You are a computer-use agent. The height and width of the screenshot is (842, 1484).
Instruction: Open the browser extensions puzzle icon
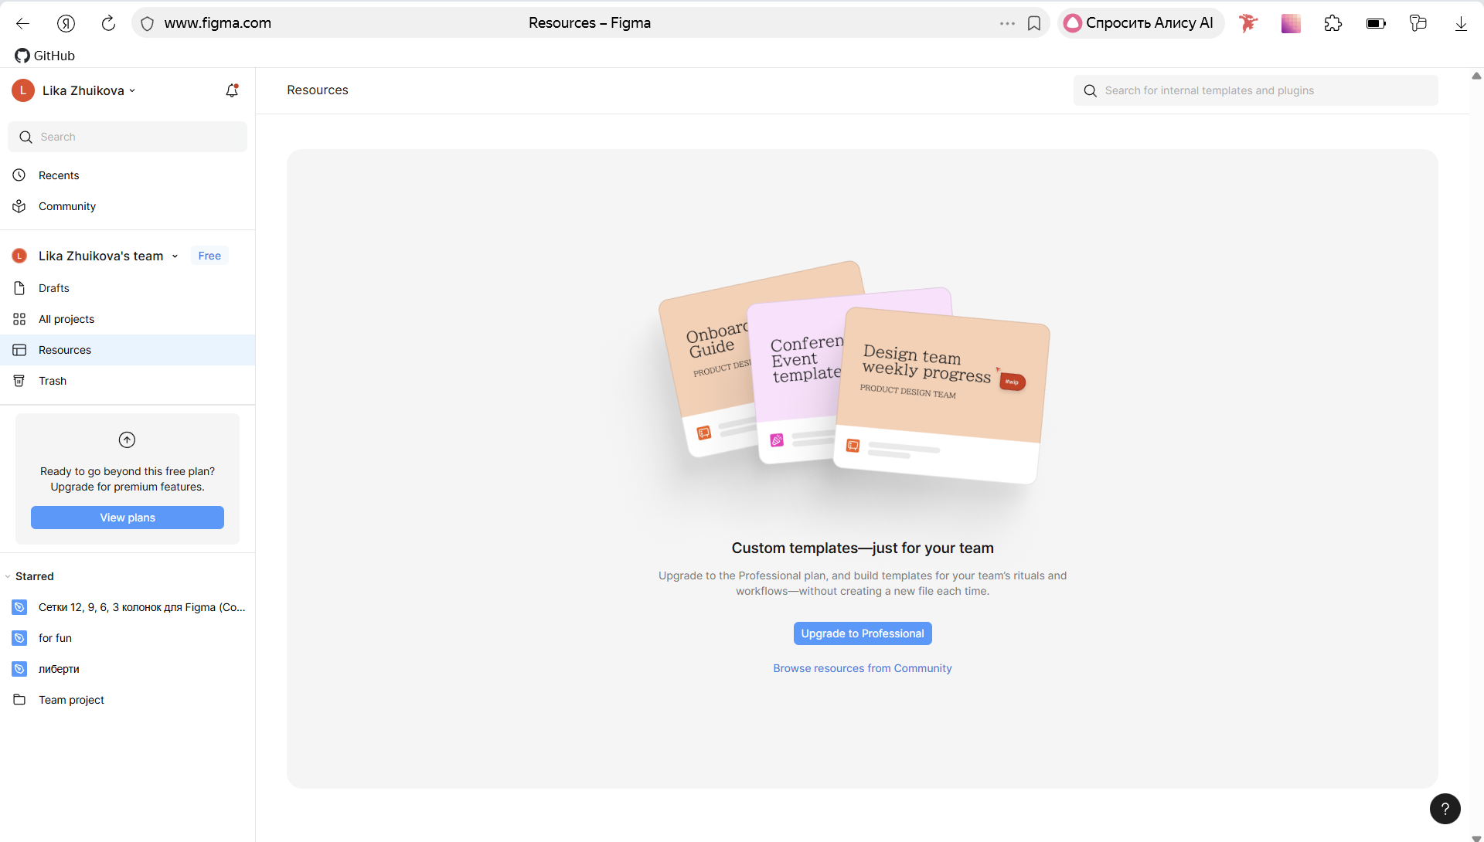click(x=1333, y=23)
